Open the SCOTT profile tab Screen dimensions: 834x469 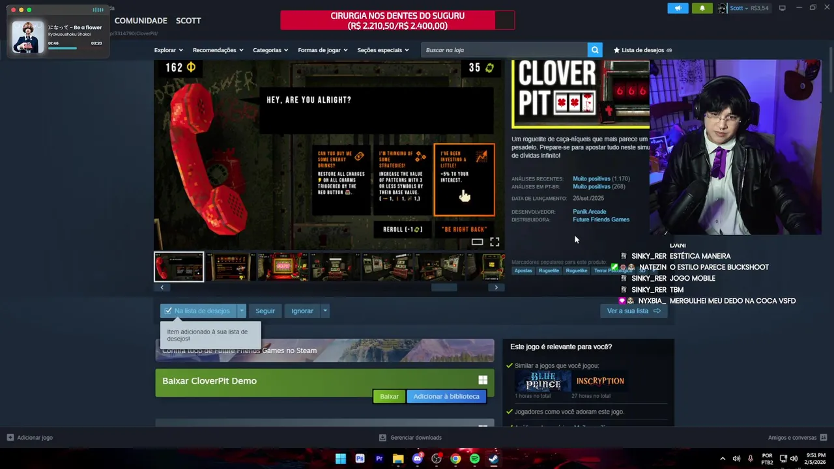188,21
